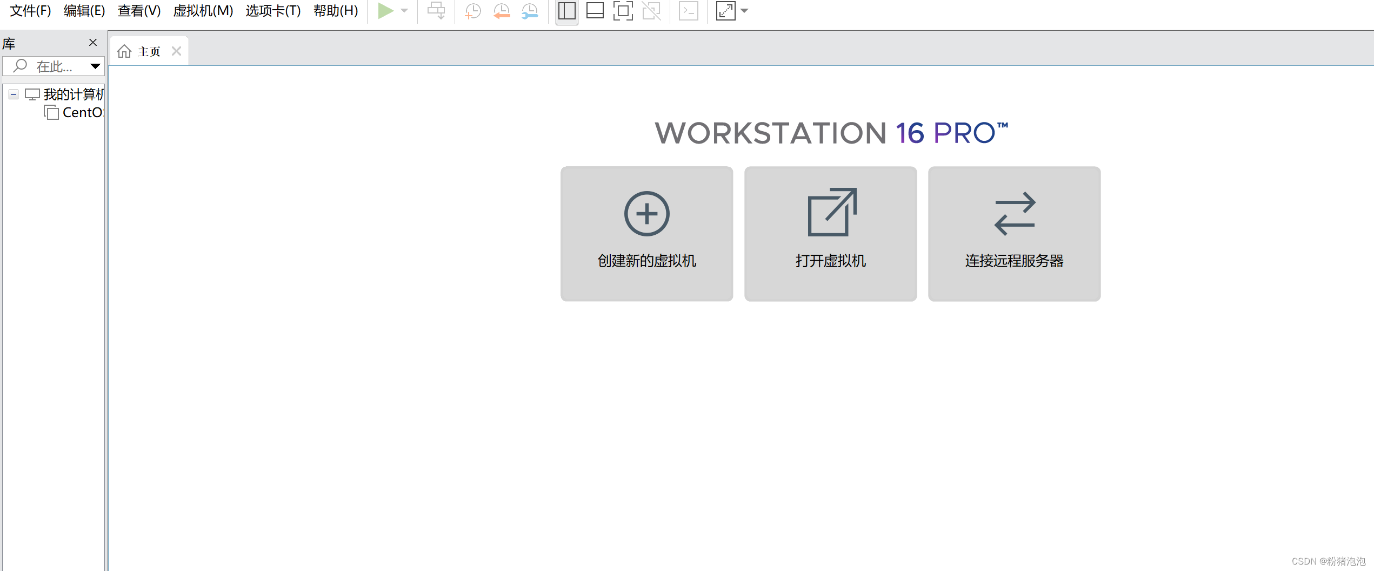Open the 文件(F) menu
This screenshot has height=571, width=1374.
pyautogui.click(x=30, y=11)
